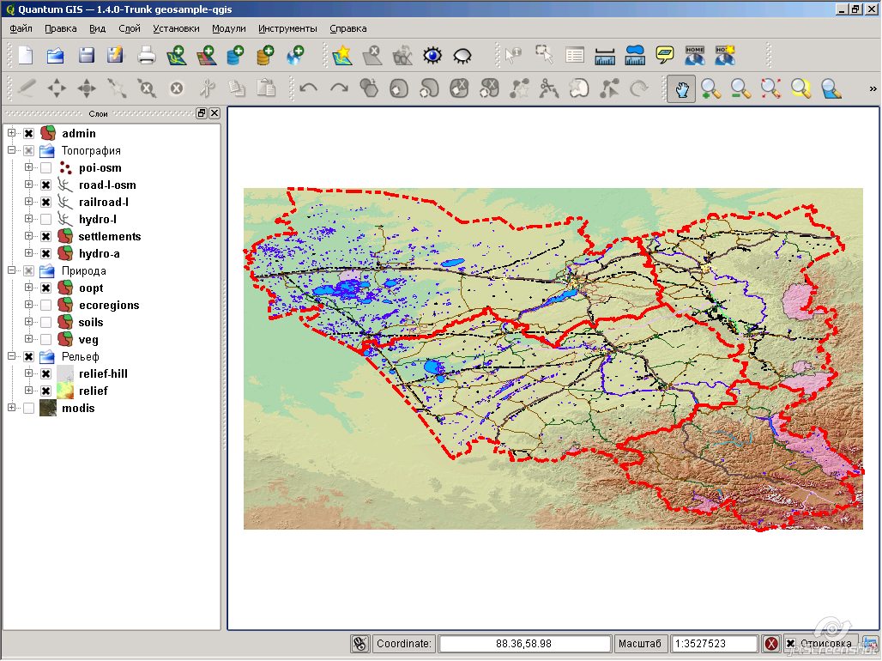The height and width of the screenshot is (661, 882).
Task: Create a new project with the blank page icon
Action: 26,55
